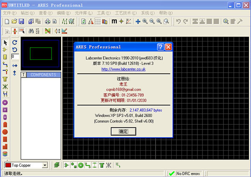Screen dimensions: 251x177
Task: Select the Via placement tool
Action: click(5, 72)
